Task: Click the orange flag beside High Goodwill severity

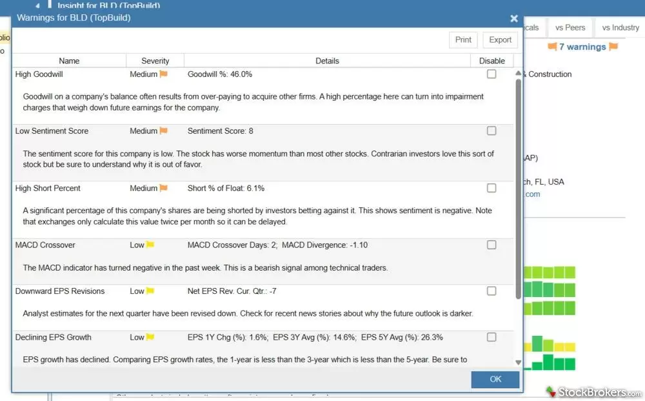Action: coord(164,74)
